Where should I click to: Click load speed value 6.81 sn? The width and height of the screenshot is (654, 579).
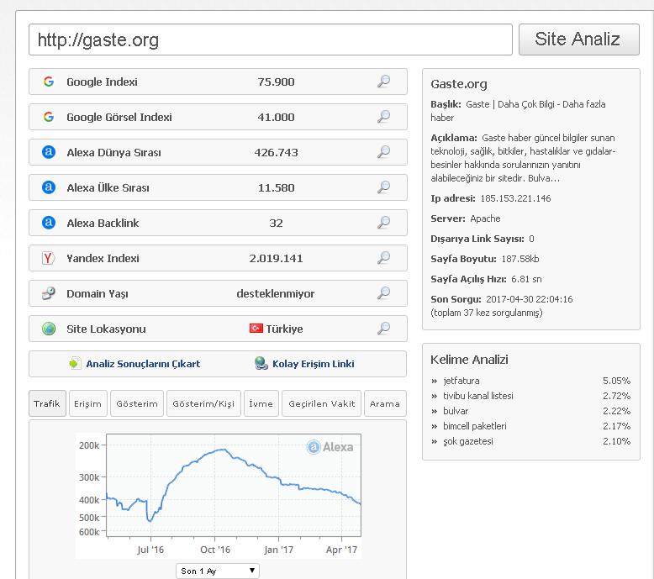click(526, 279)
